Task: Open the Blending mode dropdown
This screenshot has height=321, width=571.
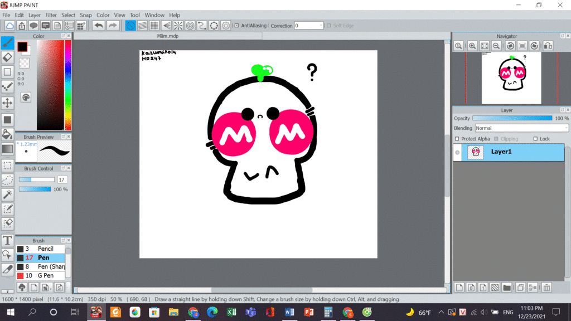Action: [521, 128]
